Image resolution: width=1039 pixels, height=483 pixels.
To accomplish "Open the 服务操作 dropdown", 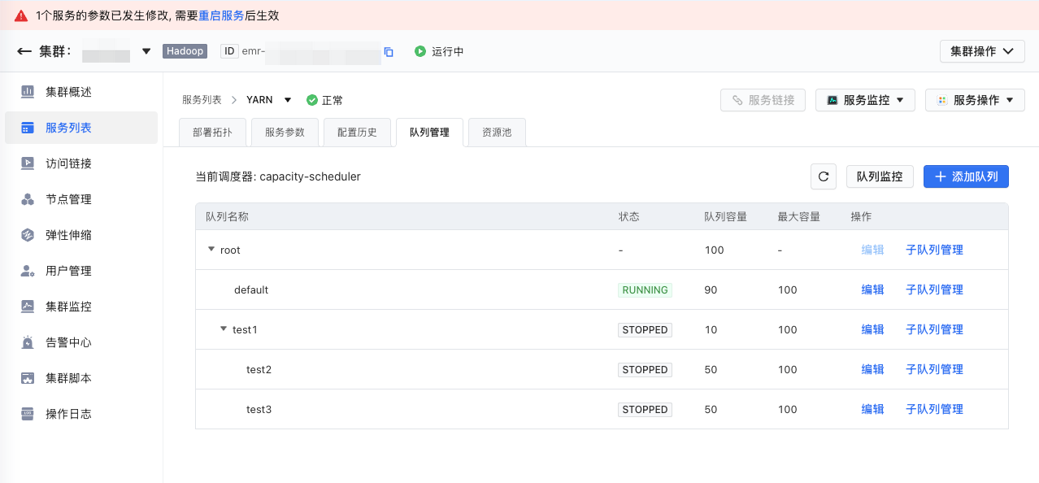I will (975, 100).
